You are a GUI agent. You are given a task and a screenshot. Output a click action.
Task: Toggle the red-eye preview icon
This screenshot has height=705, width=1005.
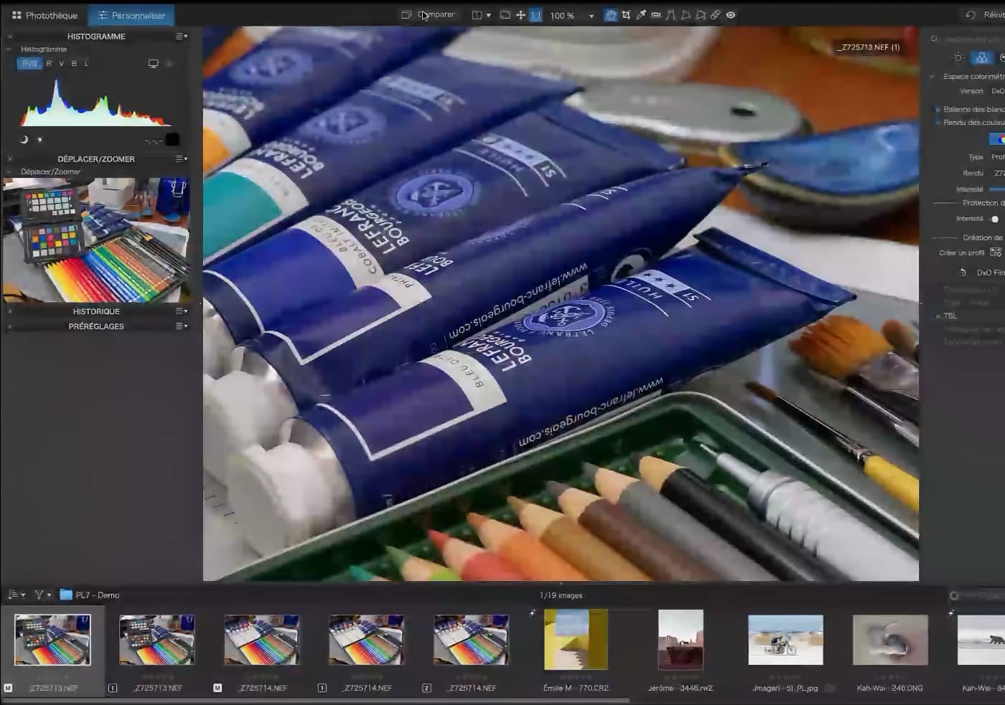731,15
